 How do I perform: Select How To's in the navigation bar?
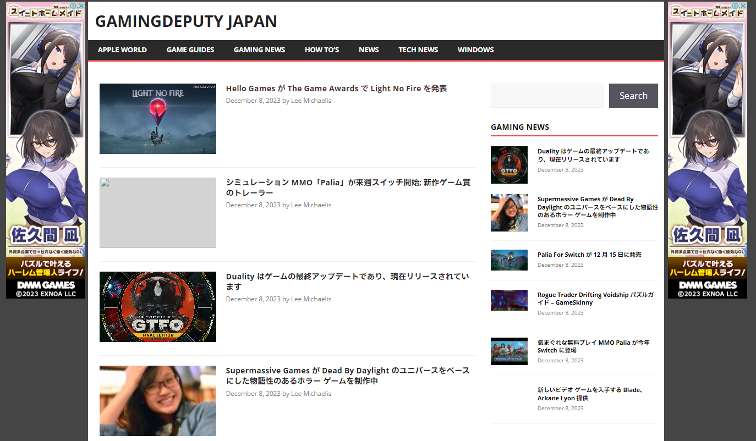coord(322,50)
